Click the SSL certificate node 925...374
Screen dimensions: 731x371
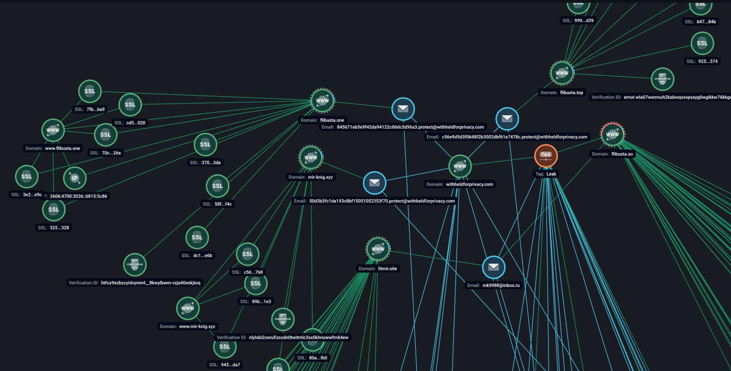pyautogui.click(x=702, y=43)
